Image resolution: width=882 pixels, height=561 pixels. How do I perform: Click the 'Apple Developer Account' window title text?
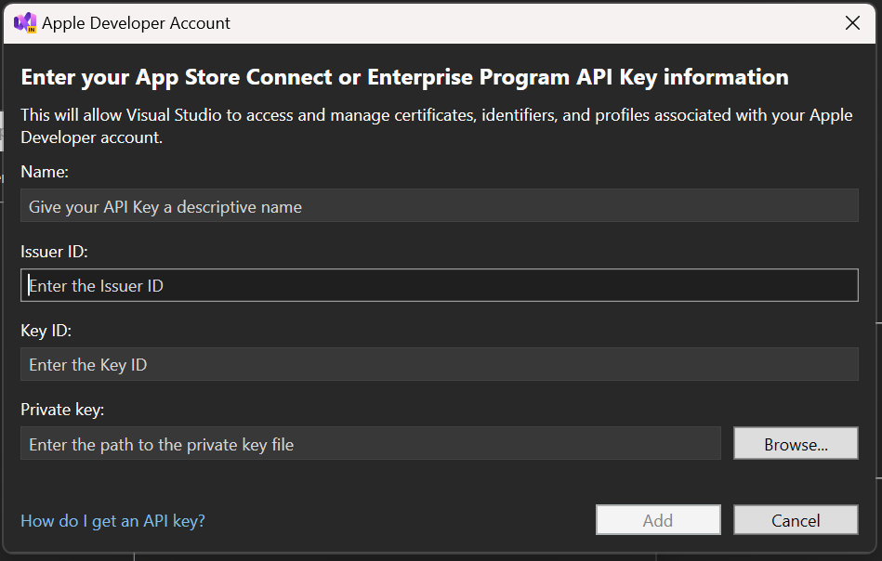point(137,23)
